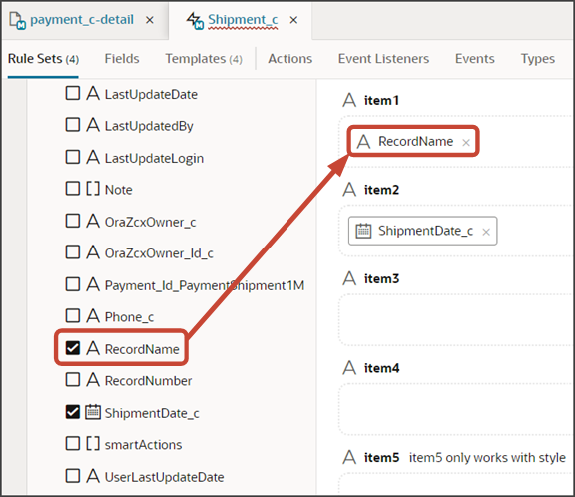Click the text icon in RecordName chip
Screen dimensions: 575x497
coord(363,141)
